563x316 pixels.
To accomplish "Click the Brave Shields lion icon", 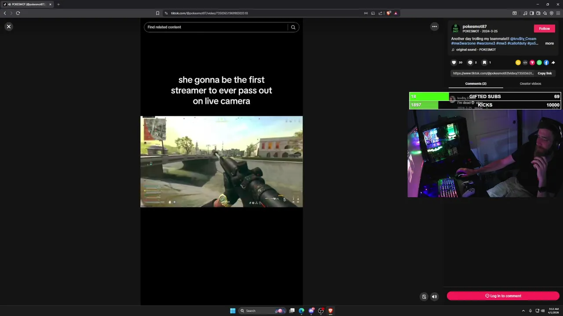I will [388, 13].
